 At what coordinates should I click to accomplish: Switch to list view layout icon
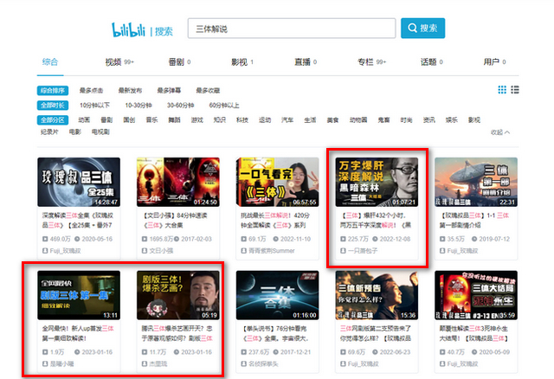pyautogui.click(x=515, y=90)
